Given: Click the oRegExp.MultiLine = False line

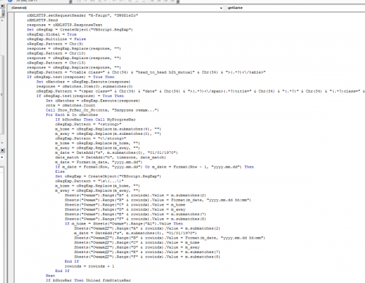Looking at the screenshot, I should pos(56,39).
